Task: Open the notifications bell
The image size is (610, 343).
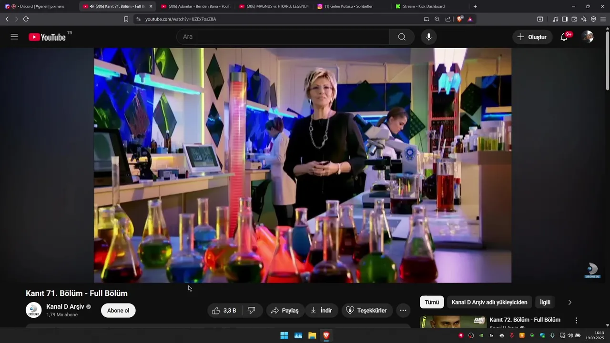Action: (x=564, y=37)
